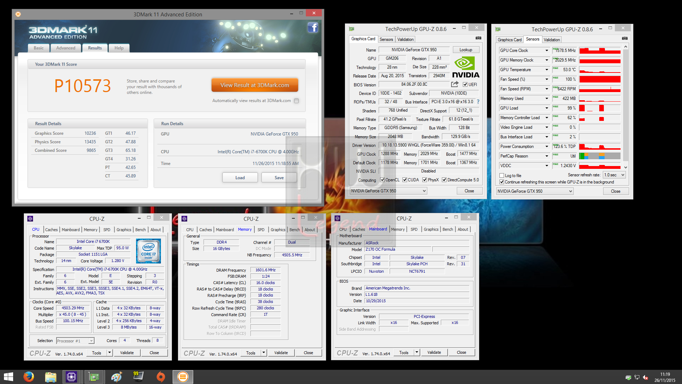Open the GPU Temperature sensor dropdown
This screenshot has height=384, width=682.
547,70
